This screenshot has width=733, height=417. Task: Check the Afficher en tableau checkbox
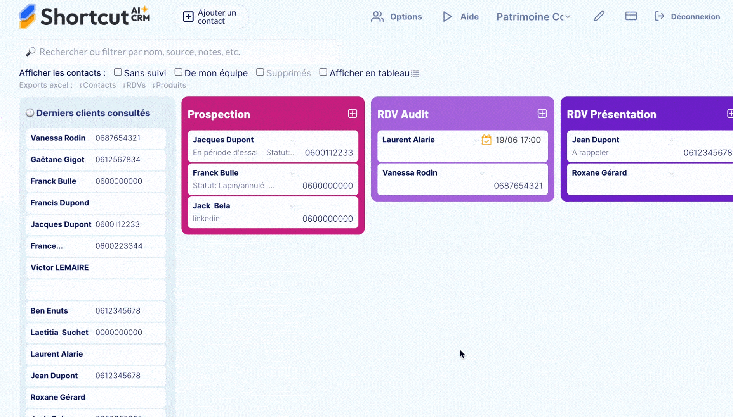pyautogui.click(x=323, y=72)
